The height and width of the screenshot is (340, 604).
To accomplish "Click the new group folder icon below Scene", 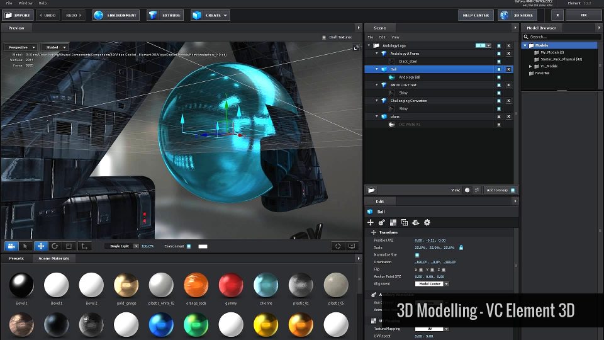I will (x=371, y=190).
